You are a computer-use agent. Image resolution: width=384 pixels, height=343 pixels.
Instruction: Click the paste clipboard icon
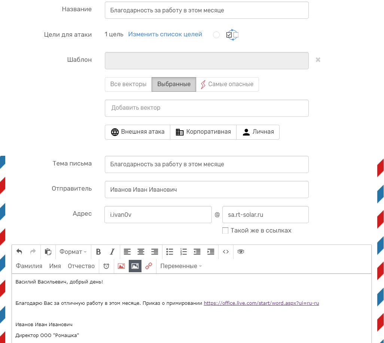point(48,252)
